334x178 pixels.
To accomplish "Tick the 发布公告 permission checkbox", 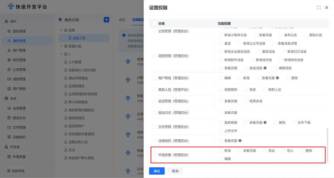I will coord(280,35).
